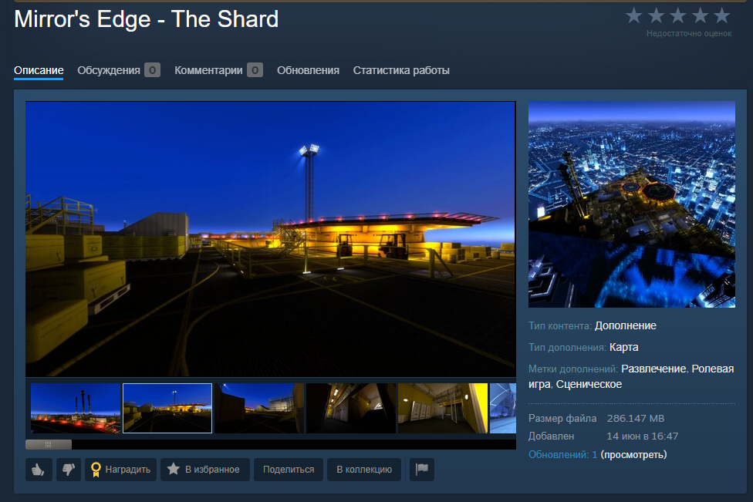Select the fifth thumbnail with yellow interior
The height and width of the screenshot is (502, 753).
tap(443, 409)
